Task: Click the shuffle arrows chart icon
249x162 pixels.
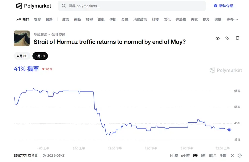Action: [232, 156]
